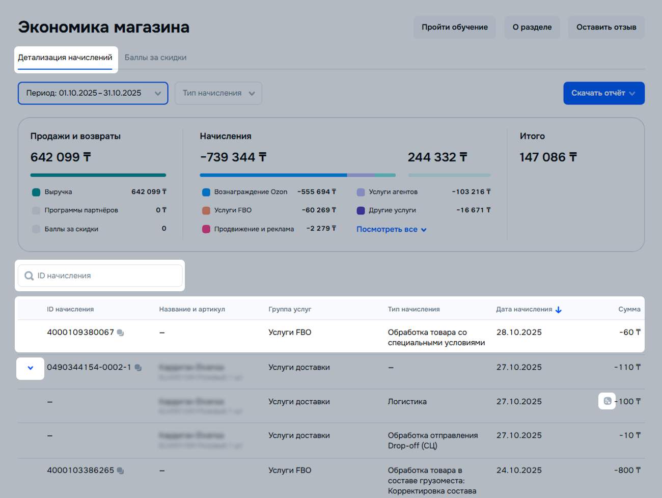Click Оставить отзыв feedback button
Screen dimensions: 662x498
pyautogui.click(x=606, y=27)
